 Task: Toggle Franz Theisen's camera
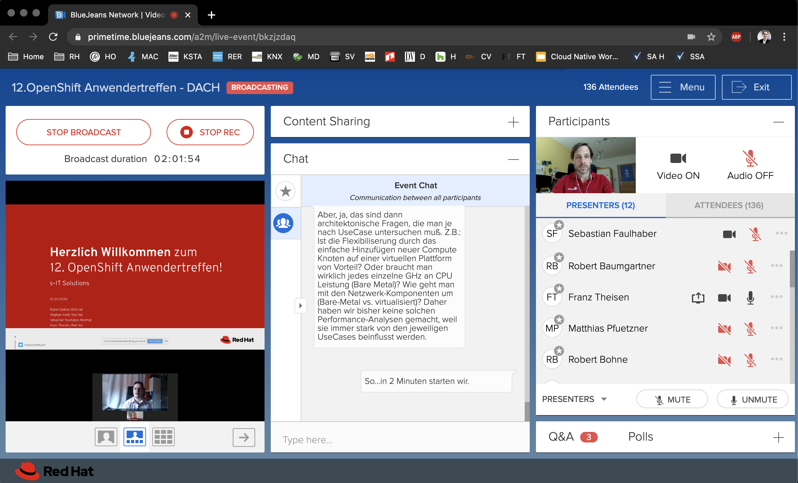(724, 298)
